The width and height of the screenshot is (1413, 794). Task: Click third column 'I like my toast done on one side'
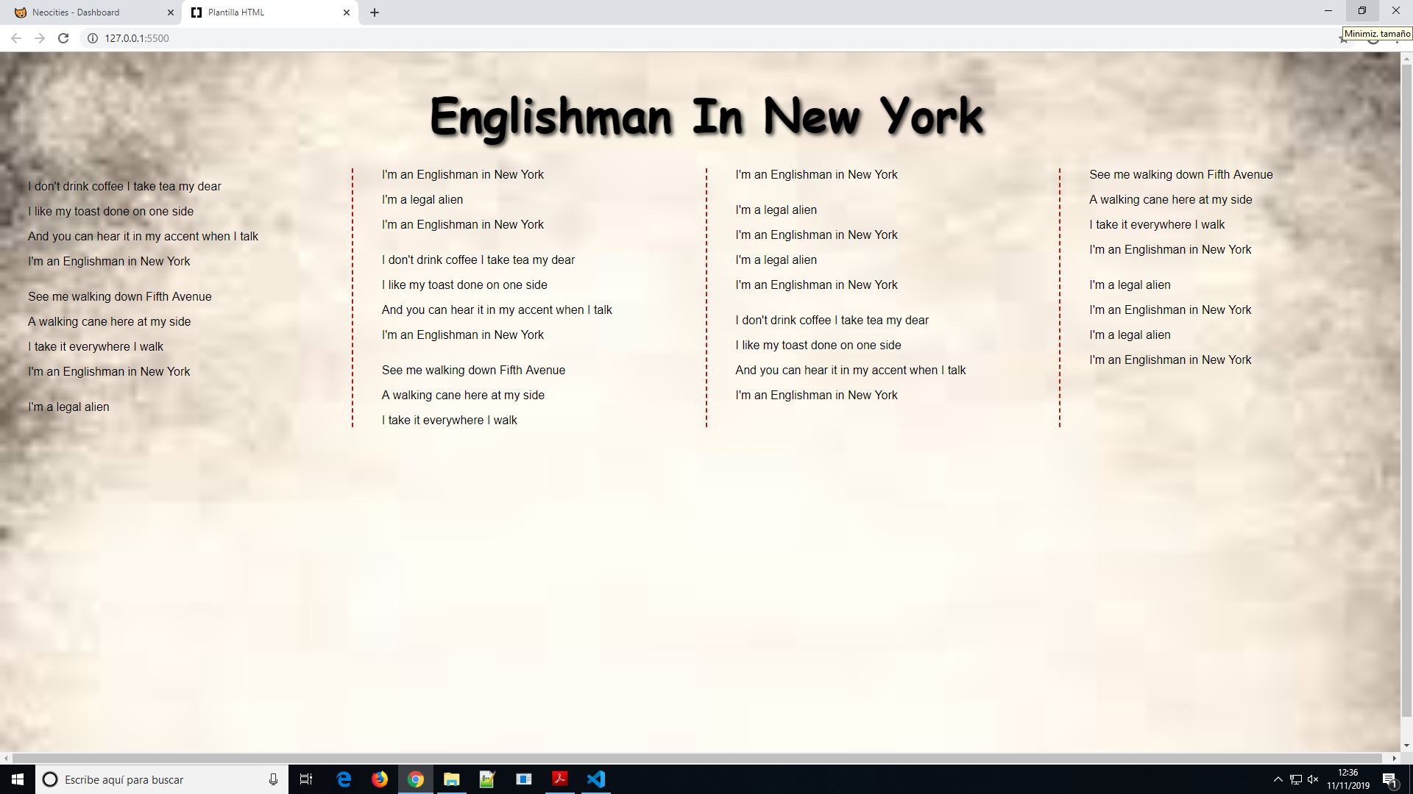[x=818, y=346]
